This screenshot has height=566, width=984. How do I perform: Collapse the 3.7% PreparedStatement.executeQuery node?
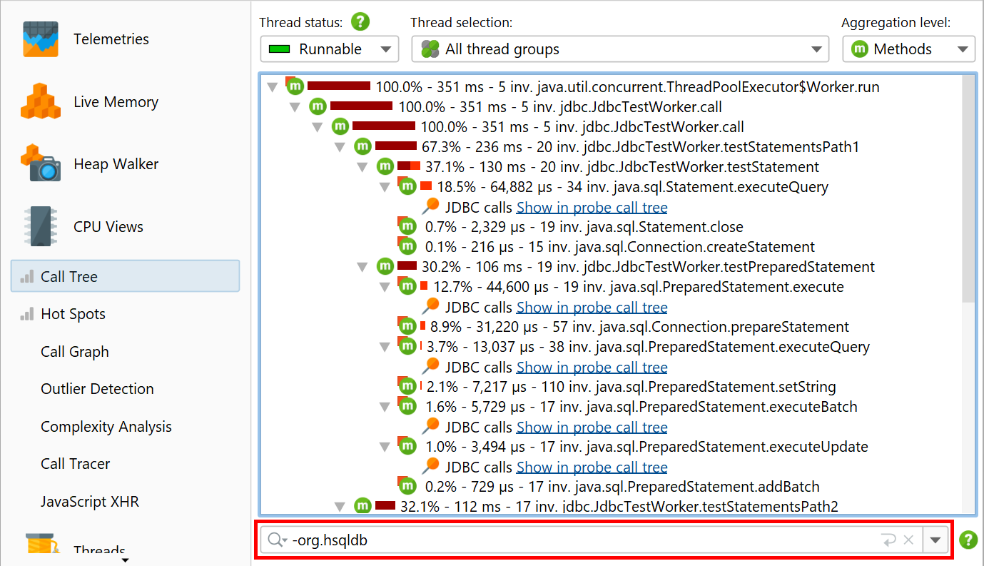tap(385, 347)
